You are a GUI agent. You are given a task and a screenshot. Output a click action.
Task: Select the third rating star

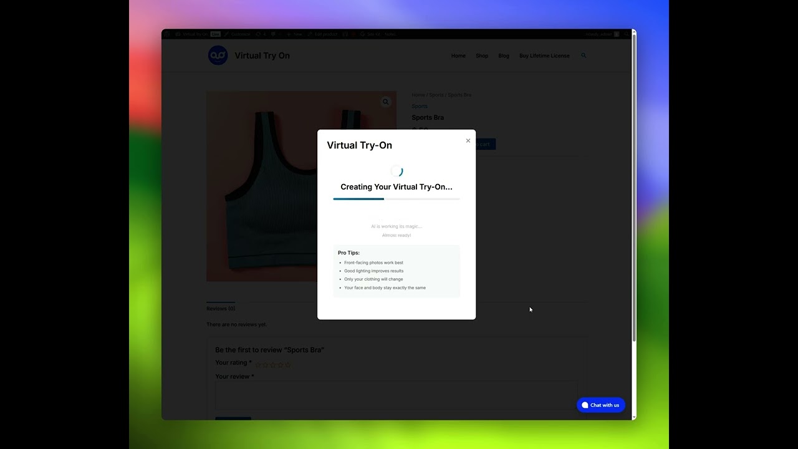tap(272, 365)
